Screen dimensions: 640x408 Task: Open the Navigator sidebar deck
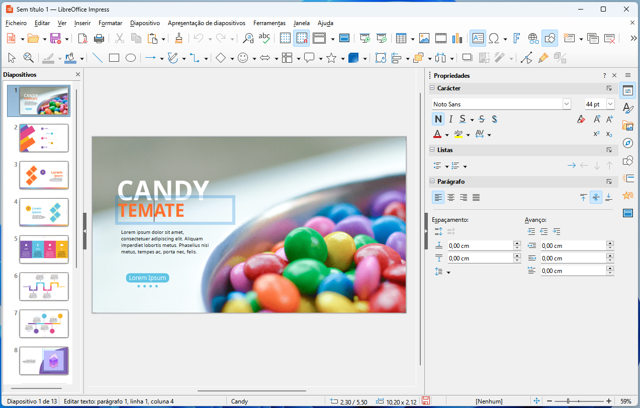[x=627, y=143]
